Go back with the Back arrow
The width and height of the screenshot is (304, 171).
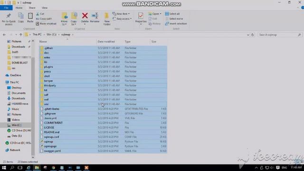click(x=4, y=35)
